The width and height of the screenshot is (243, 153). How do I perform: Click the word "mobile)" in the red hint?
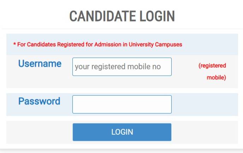pos(216,77)
